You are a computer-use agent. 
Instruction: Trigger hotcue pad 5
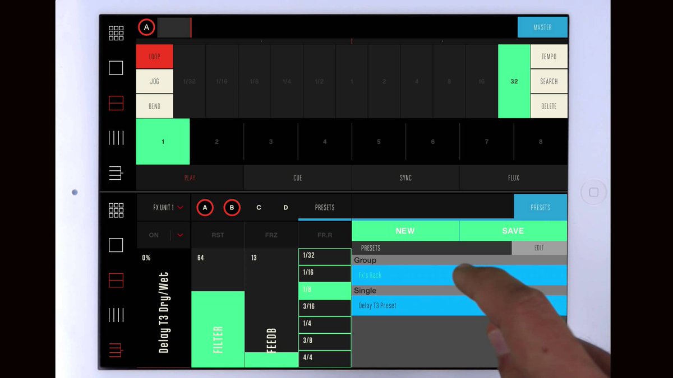click(x=379, y=142)
